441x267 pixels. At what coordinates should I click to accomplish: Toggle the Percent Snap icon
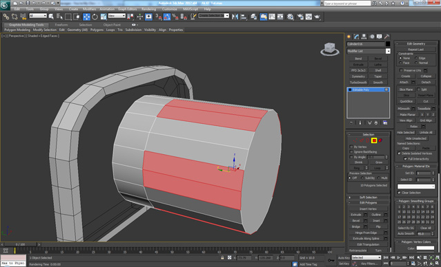175,17
